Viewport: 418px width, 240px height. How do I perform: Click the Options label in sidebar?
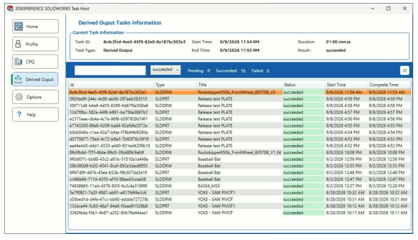pos(34,97)
